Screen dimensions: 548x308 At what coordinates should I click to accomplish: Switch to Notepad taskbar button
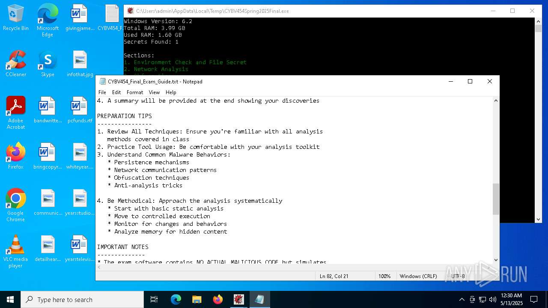pos(260,299)
